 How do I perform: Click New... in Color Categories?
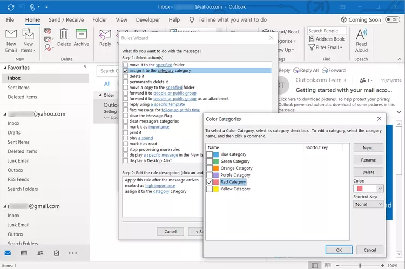point(368,148)
